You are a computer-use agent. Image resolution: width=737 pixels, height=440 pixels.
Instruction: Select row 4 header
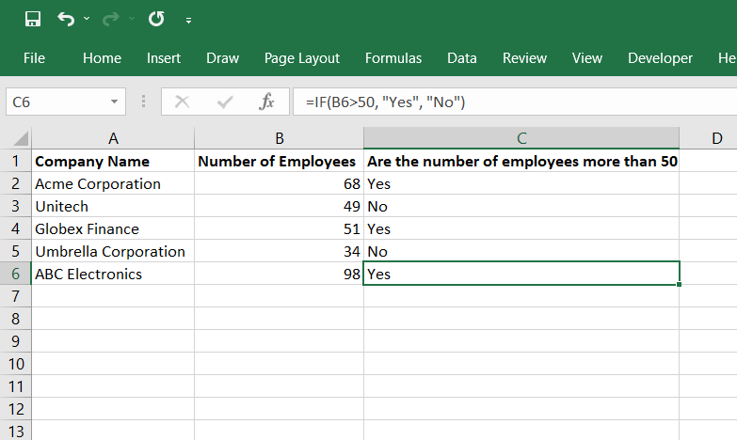click(x=16, y=228)
